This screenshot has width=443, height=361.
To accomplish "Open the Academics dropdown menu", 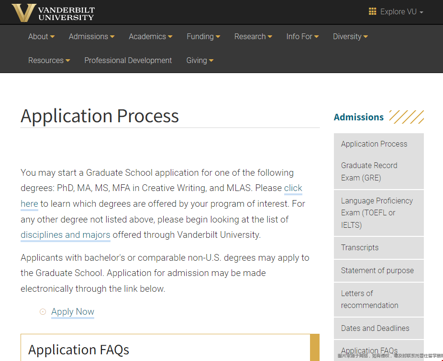I will [x=151, y=37].
